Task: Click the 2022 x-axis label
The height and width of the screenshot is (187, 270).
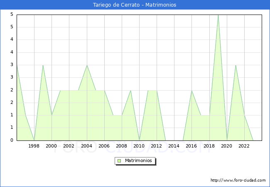Action: coord(244,146)
